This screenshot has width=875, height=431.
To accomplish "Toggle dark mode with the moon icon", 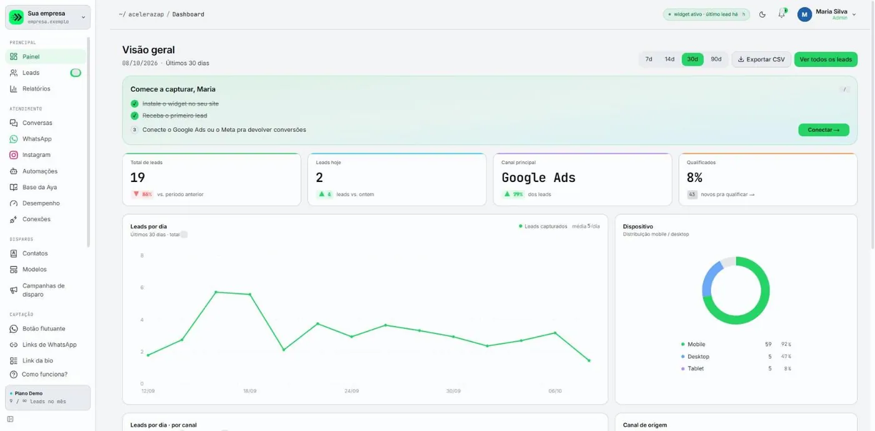I will click(762, 14).
